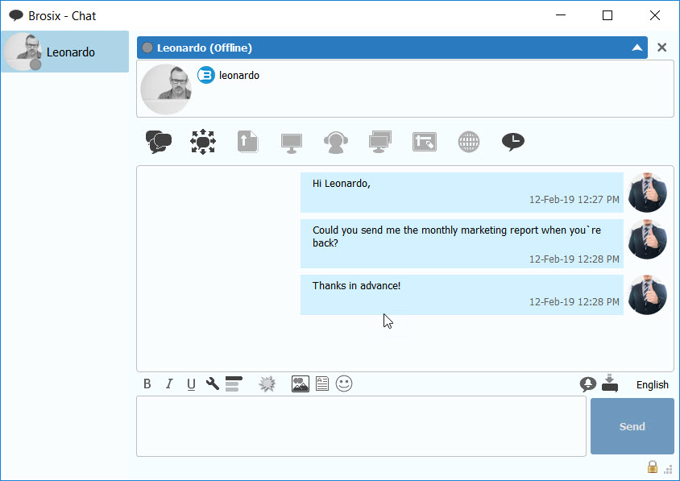This screenshot has height=481, width=680.
Task: Launch co-browse globe icon
Action: (469, 142)
